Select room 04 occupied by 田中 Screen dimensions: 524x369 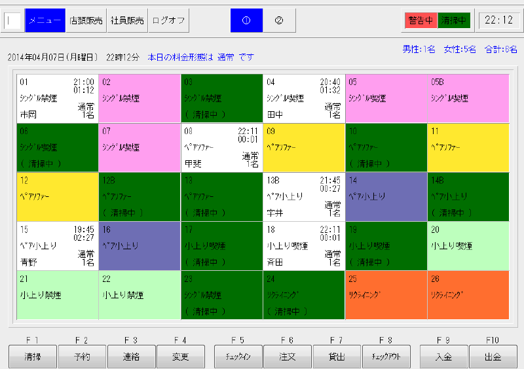point(304,99)
